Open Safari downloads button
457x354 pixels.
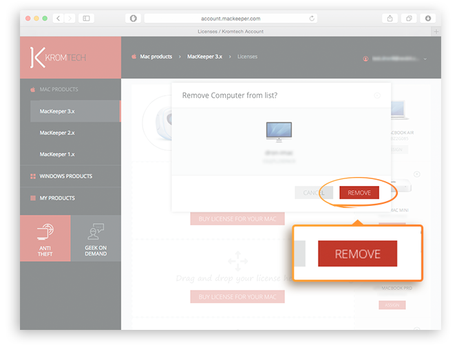(x=428, y=19)
